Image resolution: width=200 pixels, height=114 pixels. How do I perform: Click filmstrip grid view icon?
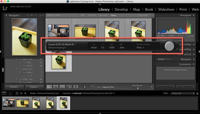[x=17, y=93]
